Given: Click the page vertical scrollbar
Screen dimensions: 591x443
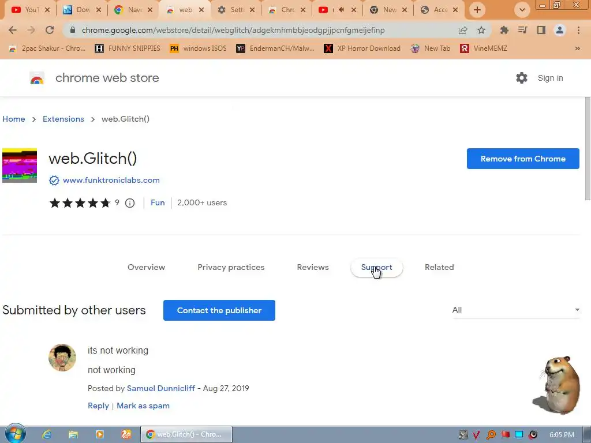Looking at the screenshot, I should 587,149.
